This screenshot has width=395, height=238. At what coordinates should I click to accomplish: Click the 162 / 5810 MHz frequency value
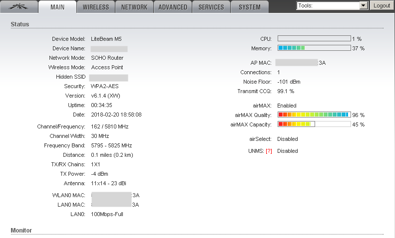[109, 126]
